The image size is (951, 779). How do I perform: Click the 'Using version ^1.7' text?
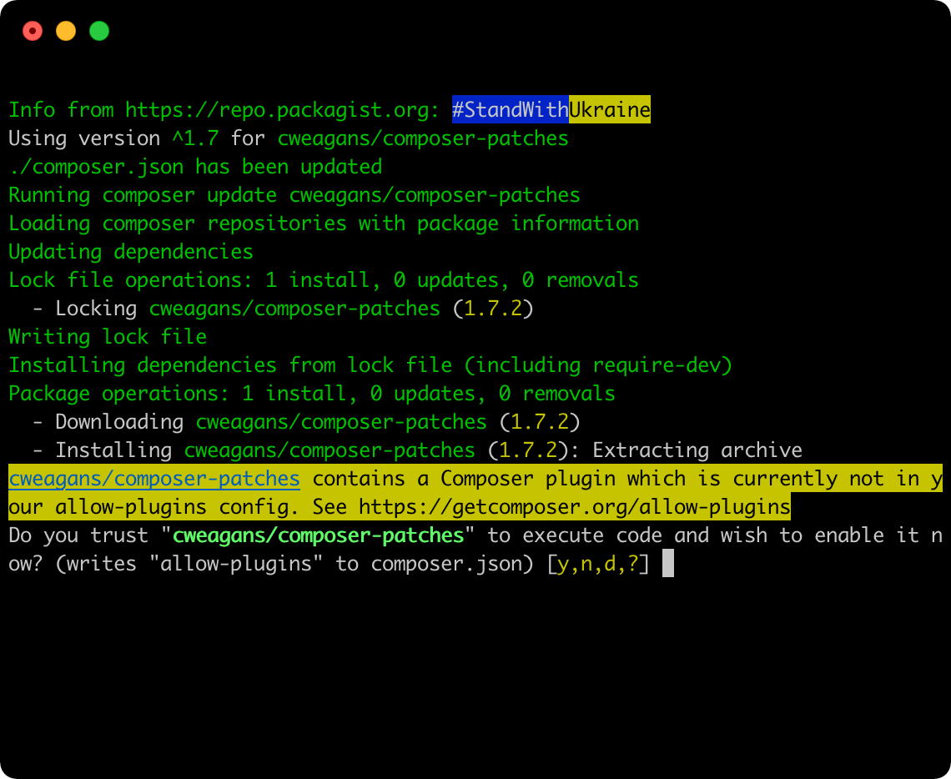click(113, 138)
